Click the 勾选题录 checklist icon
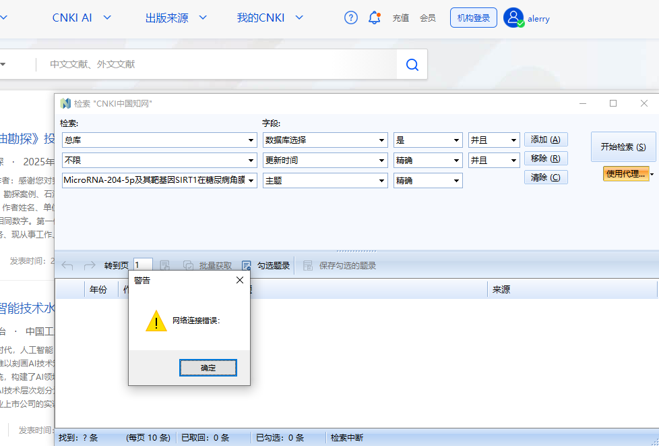This screenshot has width=659, height=446. click(x=247, y=265)
